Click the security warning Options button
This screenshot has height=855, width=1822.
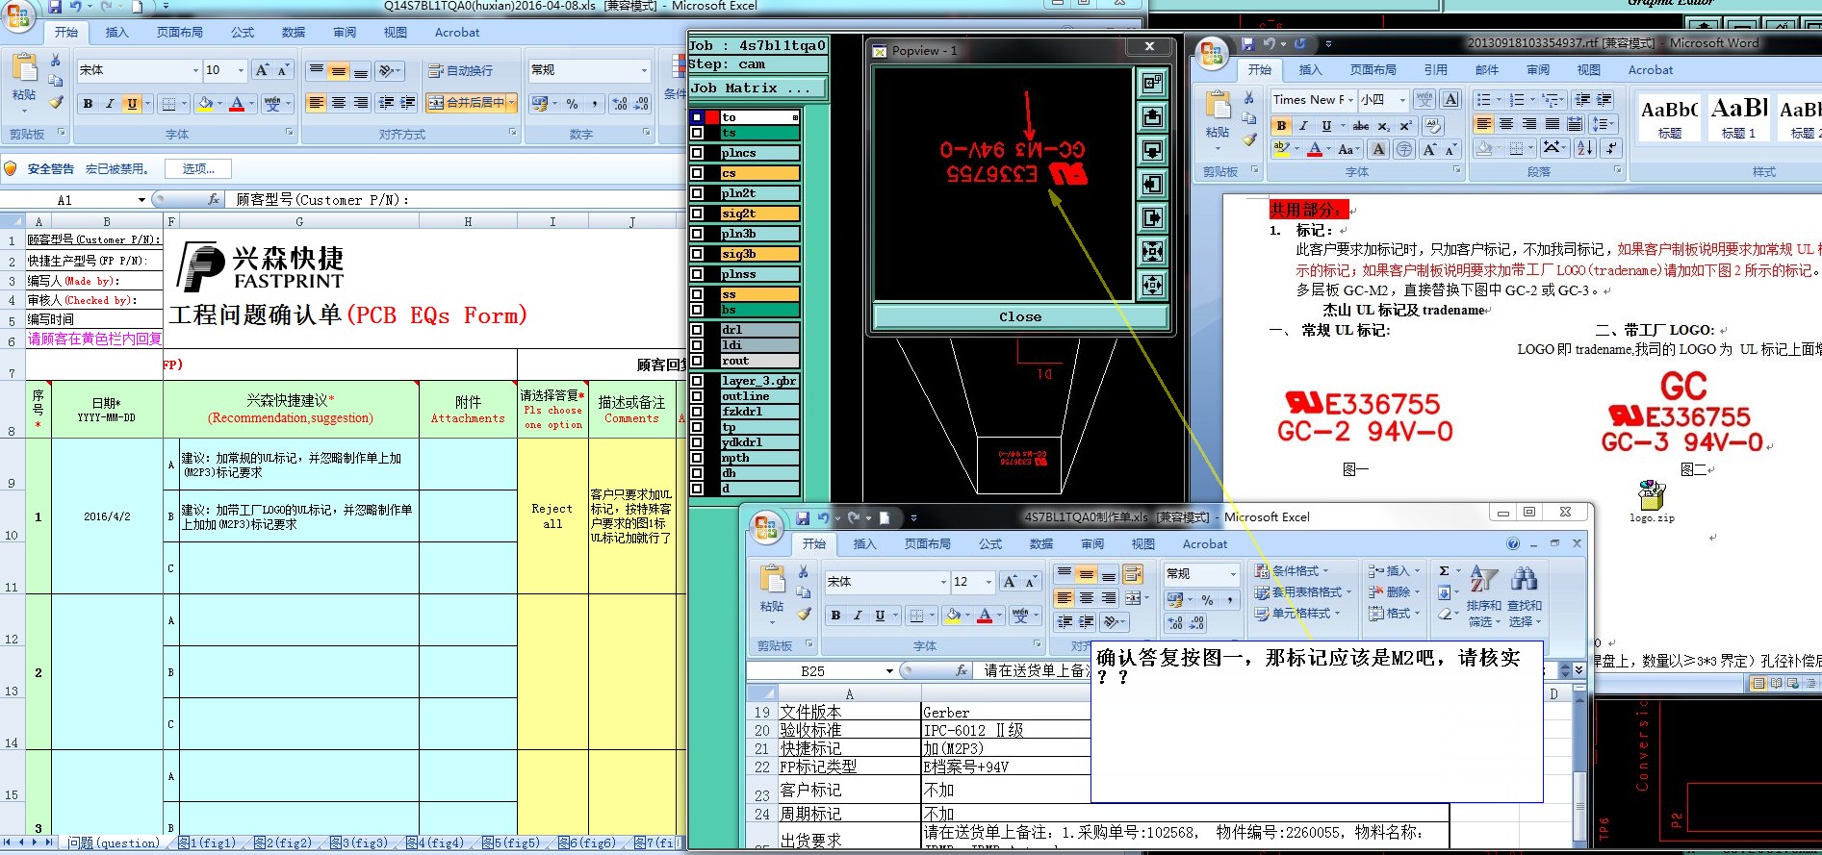(198, 168)
